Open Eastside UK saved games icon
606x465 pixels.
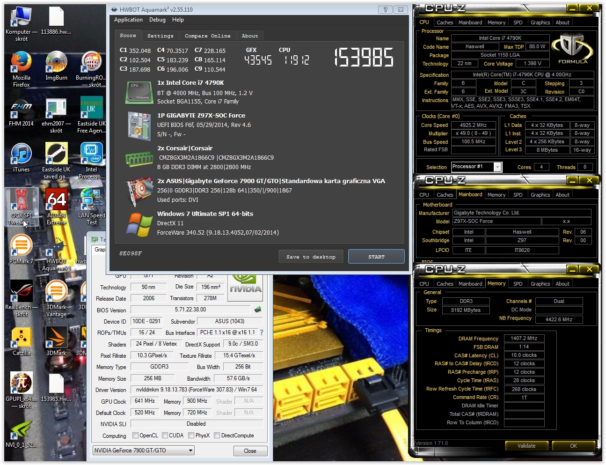click(x=56, y=162)
